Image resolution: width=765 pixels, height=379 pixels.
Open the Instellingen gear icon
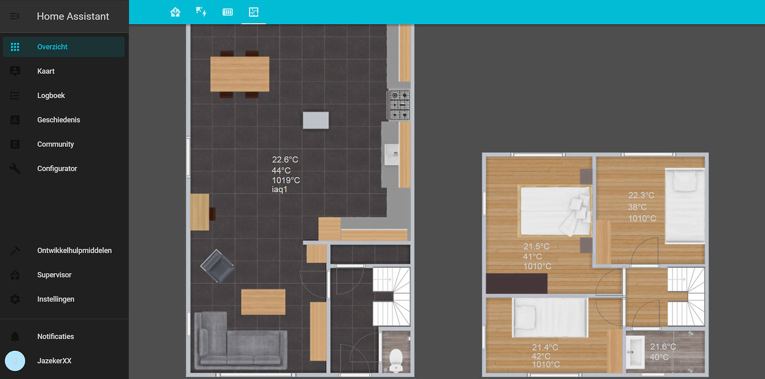pyautogui.click(x=14, y=299)
